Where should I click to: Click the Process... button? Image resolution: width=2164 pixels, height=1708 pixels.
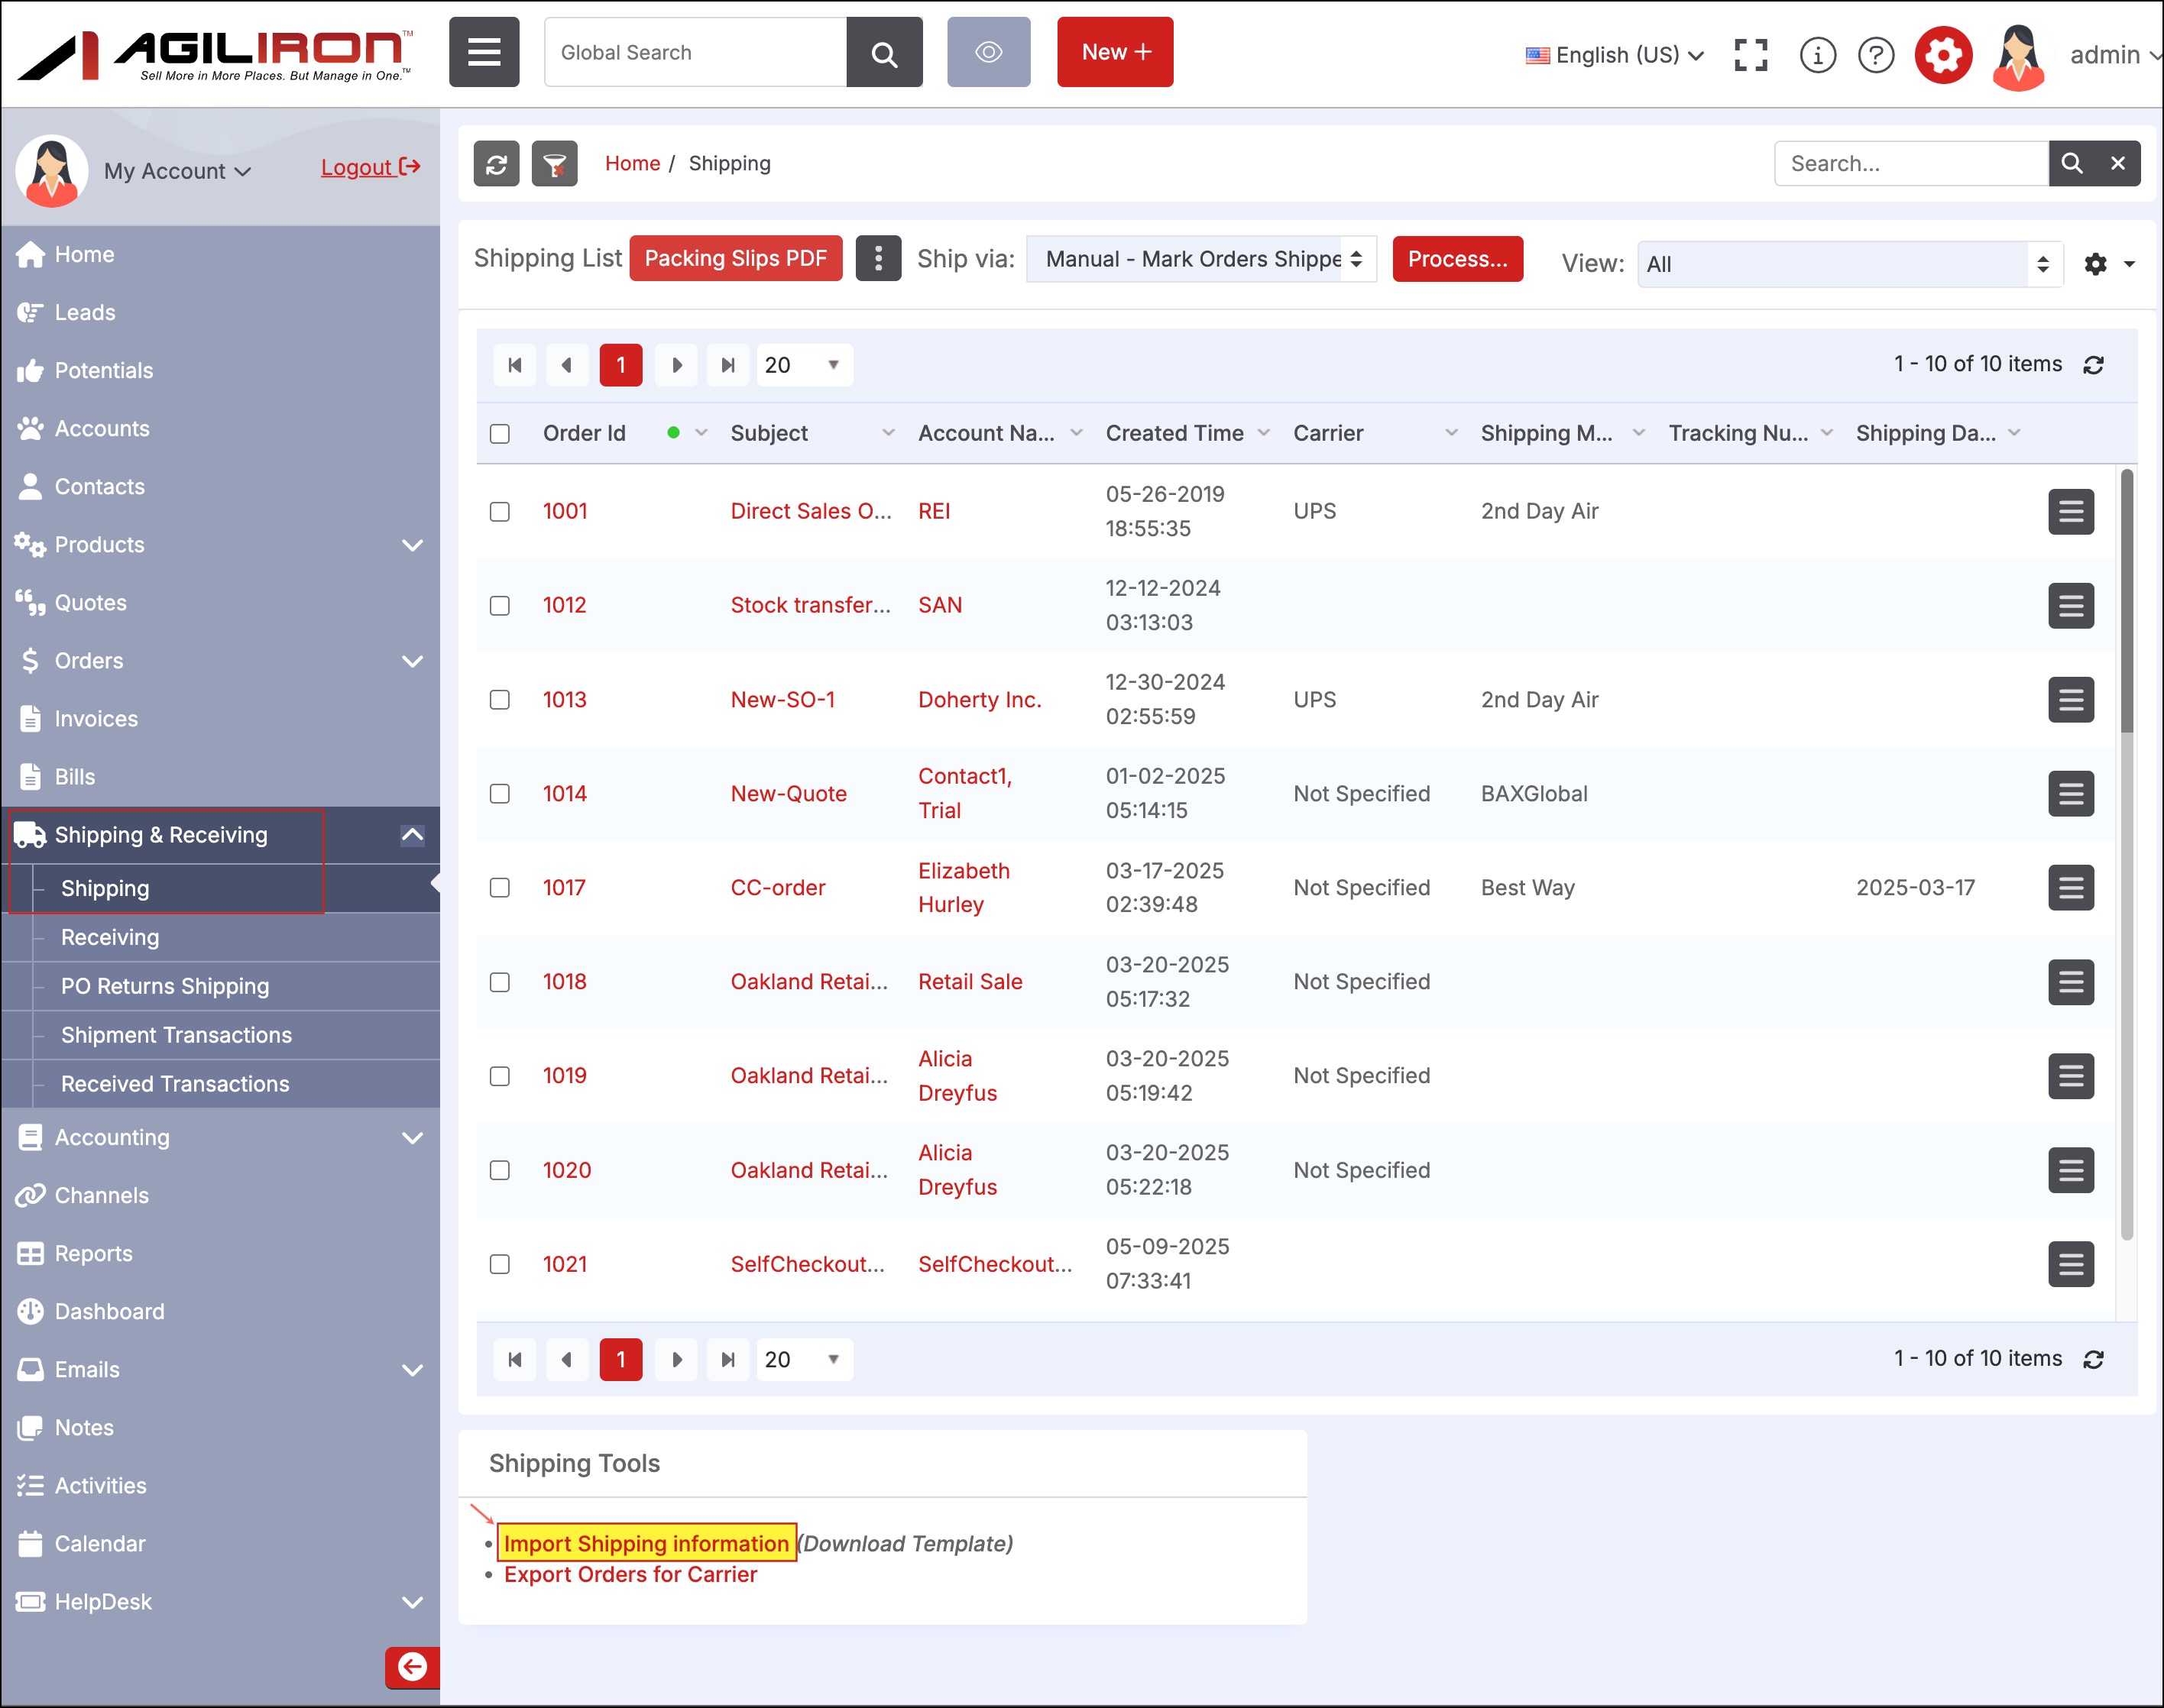[x=1456, y=259]
